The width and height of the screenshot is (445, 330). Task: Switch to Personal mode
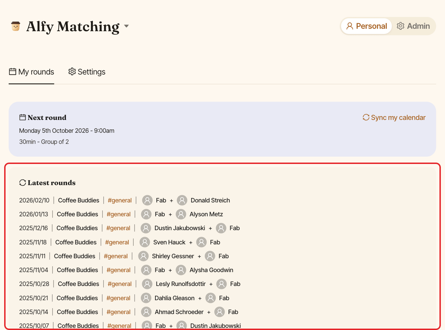[x=366, y=26]
